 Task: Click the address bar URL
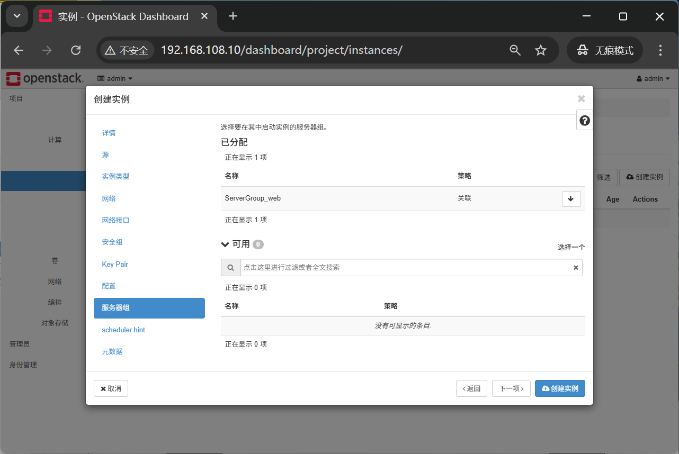[x=281, y=50]
